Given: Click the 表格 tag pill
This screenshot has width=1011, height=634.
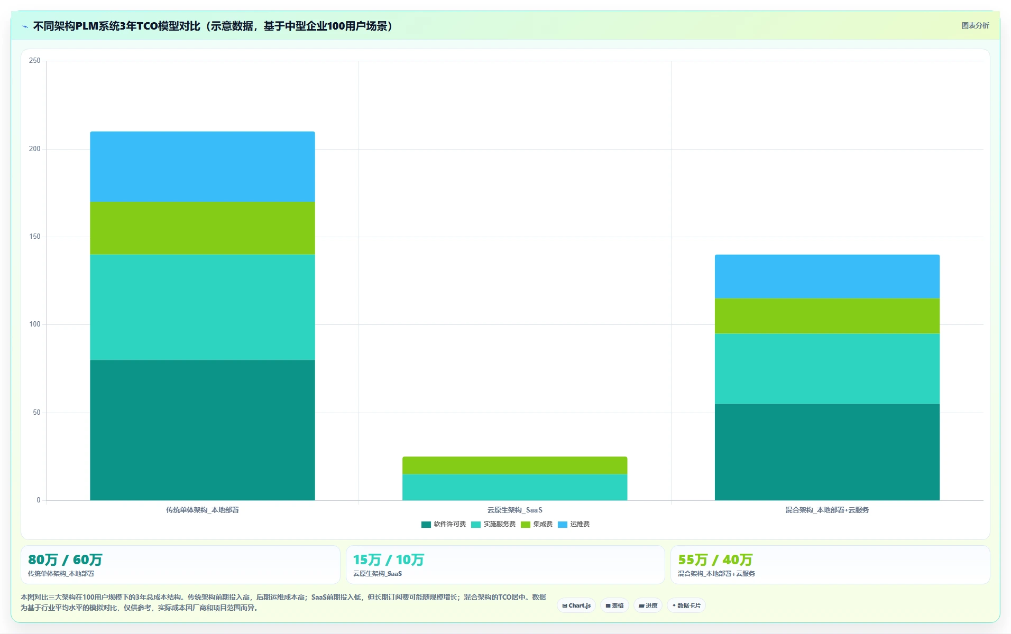Looking at the screenshot, I should point(614,605).
